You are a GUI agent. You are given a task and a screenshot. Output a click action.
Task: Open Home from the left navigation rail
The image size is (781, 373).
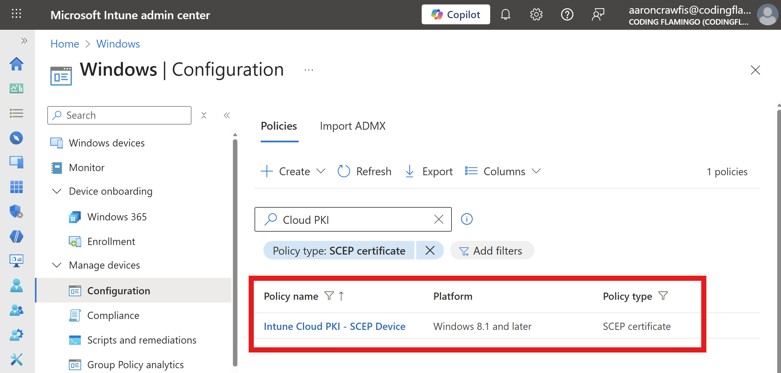(16, 64)
